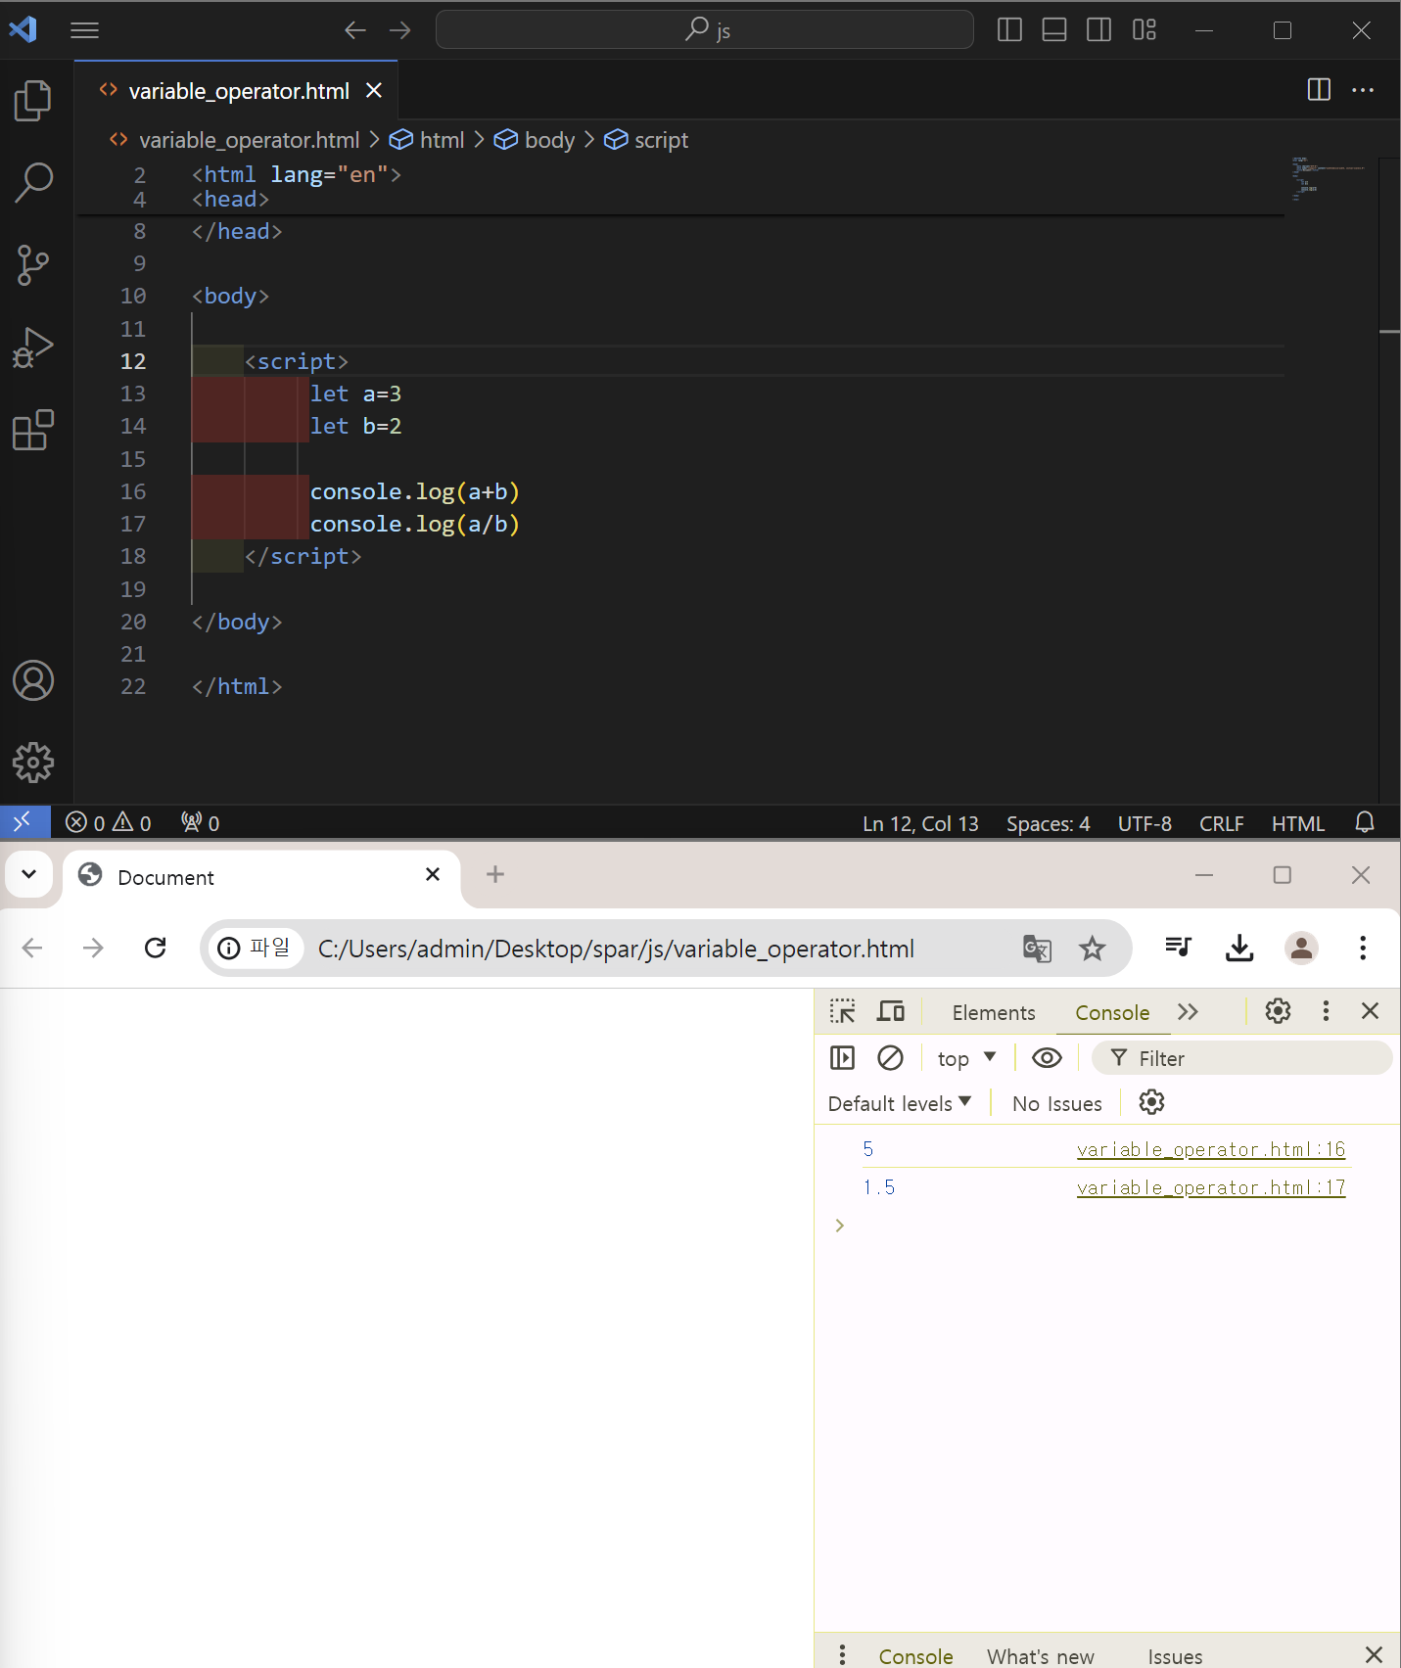Open the errors and warnings status
This screenshot has height=1668, width=1401.
109,823
